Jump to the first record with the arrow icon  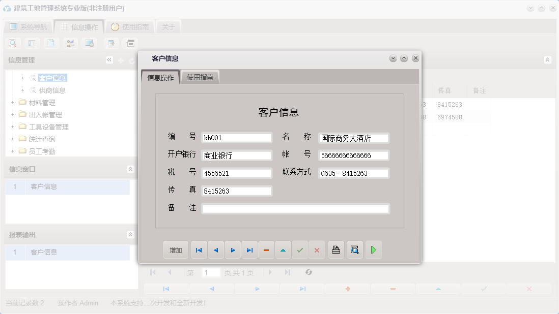click(x=199, y=249)
